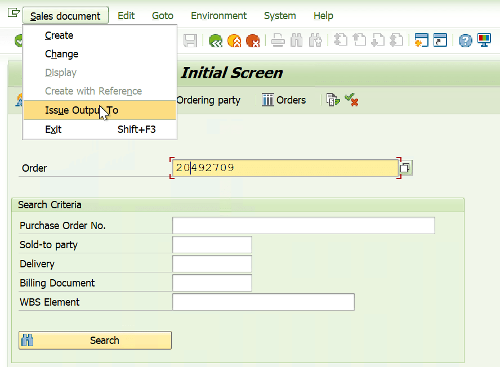500x367 pixels.
Task: Click the Exit yellow arrow icon
Action: tap(235, 40)
